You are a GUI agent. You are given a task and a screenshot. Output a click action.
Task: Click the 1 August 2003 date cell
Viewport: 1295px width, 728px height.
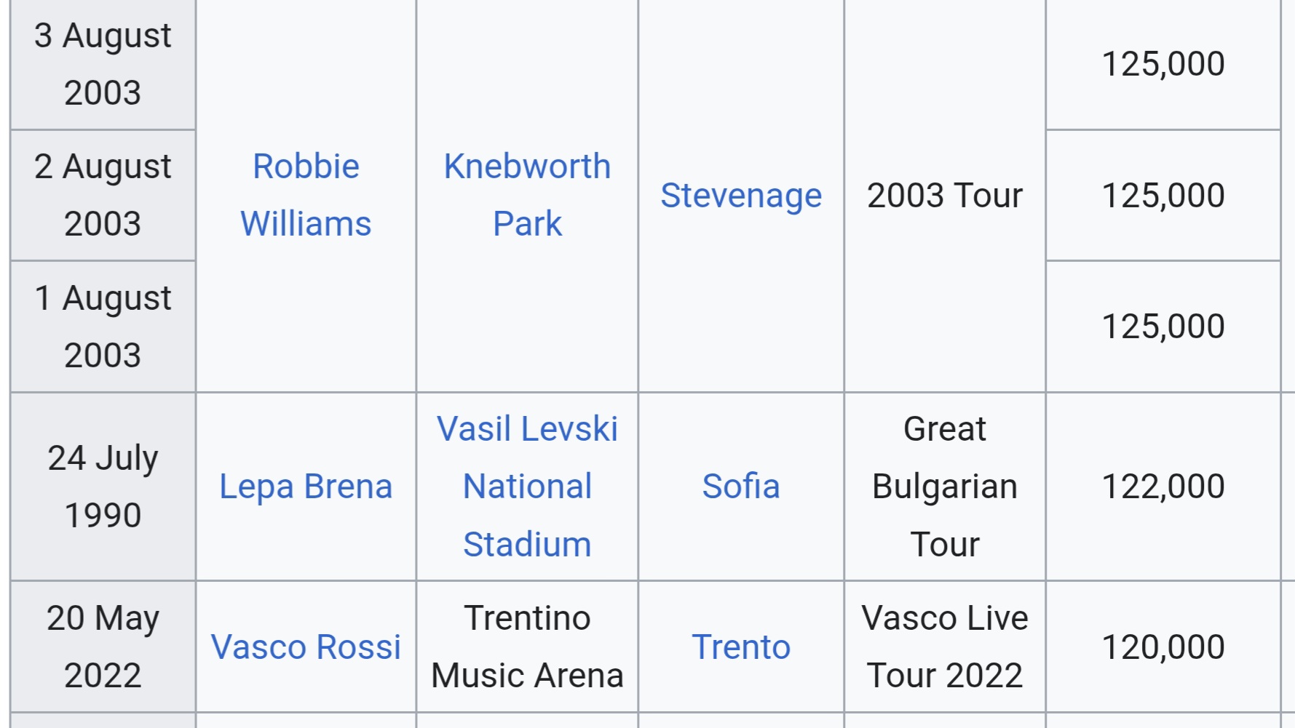[x=103, y=327]
